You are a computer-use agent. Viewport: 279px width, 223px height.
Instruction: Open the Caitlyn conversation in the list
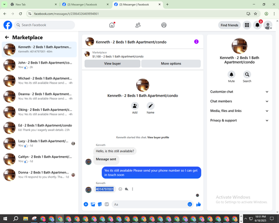point(39,159)
